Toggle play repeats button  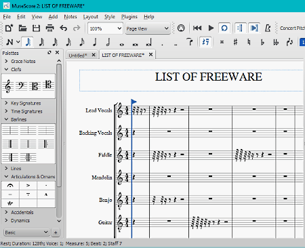[x=240, y=28]
